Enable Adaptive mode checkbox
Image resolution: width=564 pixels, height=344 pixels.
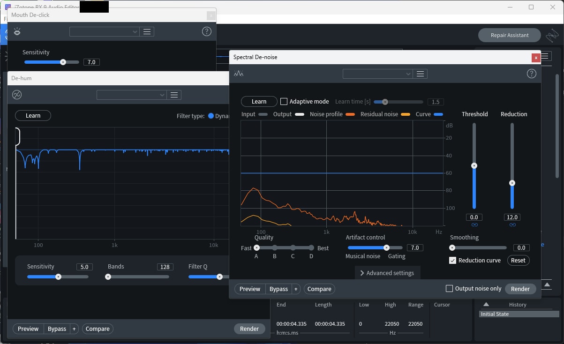(284, 101)
